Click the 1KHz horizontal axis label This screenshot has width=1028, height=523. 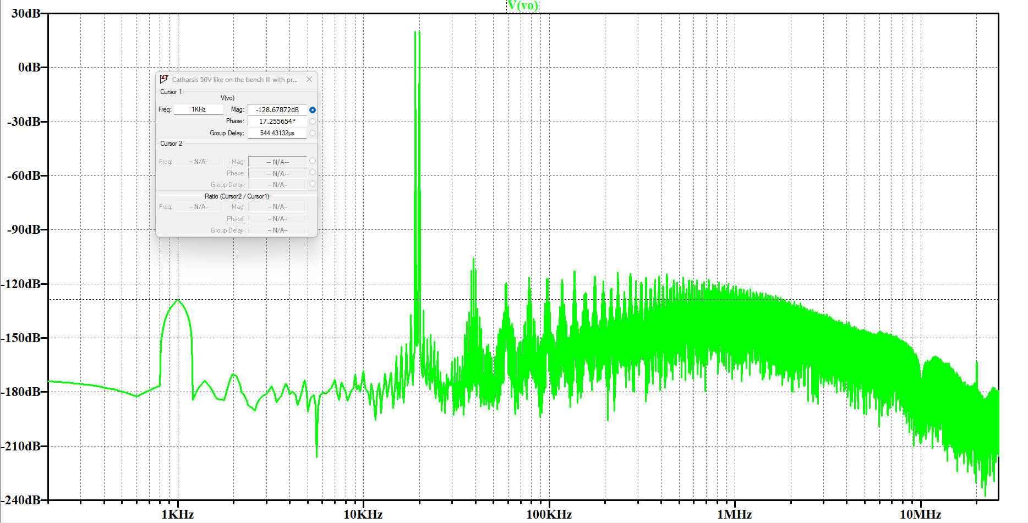click(x=177, y=514)
